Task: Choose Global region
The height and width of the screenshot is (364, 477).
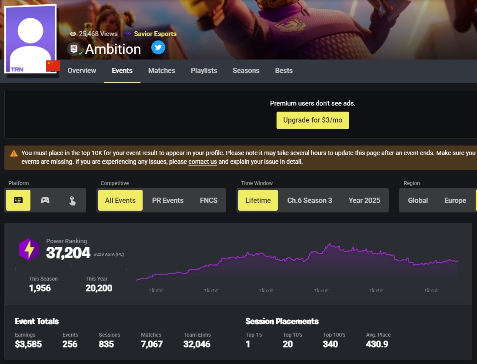Action: click(x=418, y=200)
